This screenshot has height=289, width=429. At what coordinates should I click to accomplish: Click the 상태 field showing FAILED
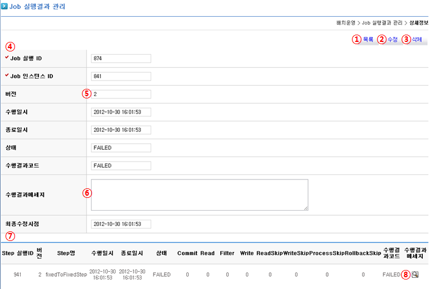click(121, 148)
